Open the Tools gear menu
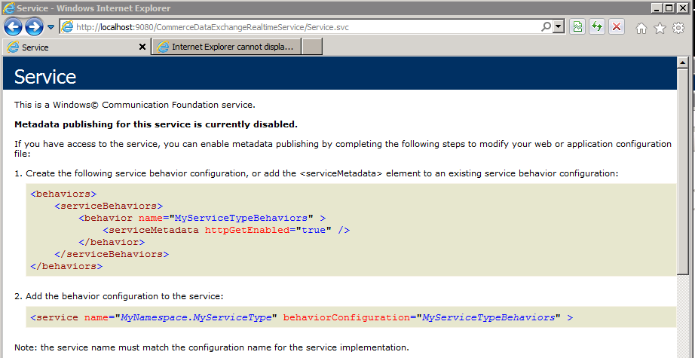Image resolution: width=695 pixels, height=358 pixels. 678,28
